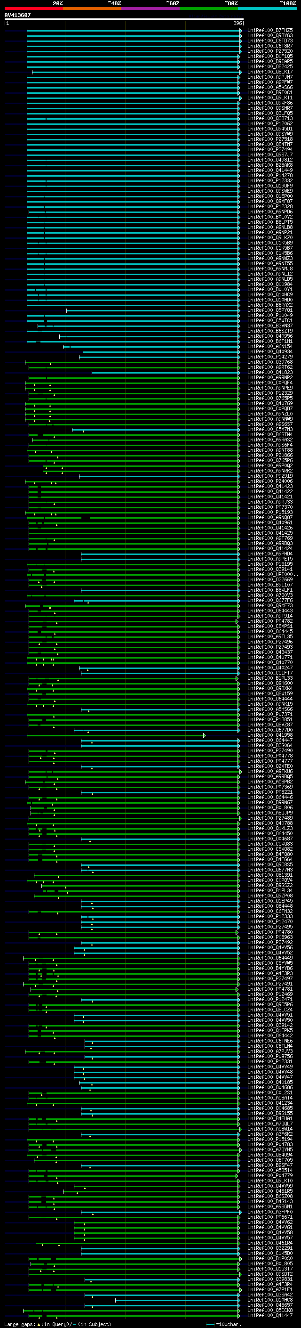The width and height of the screenshot is (301, 1328).
Task: Select the UniRef100_Q41449 label
Action: 270,170
